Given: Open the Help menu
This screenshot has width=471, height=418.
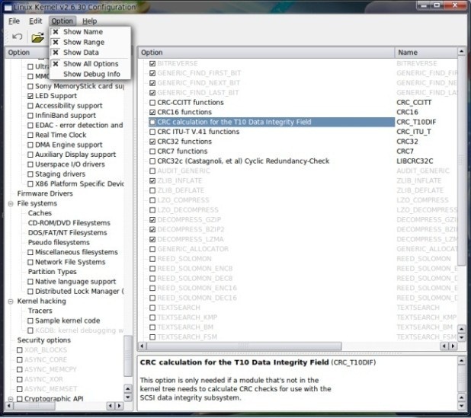Looking at the screenshot, I should [89, 21].
